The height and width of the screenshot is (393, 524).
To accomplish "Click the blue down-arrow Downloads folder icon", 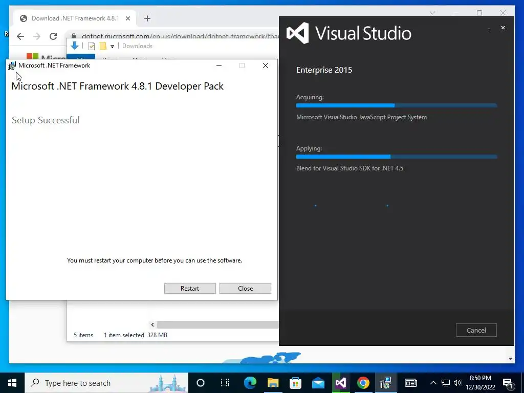I will point(75,46).
